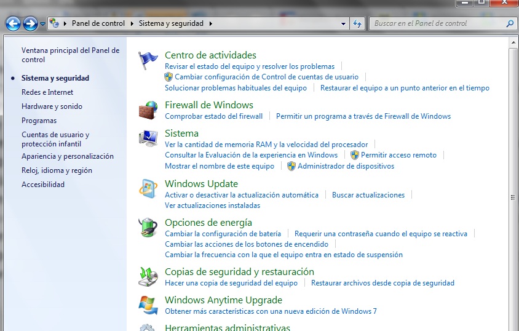This screenshot has width=519, height=331.
Task: Click Obtener más características con nueva edición
Action: coord(271,311)
